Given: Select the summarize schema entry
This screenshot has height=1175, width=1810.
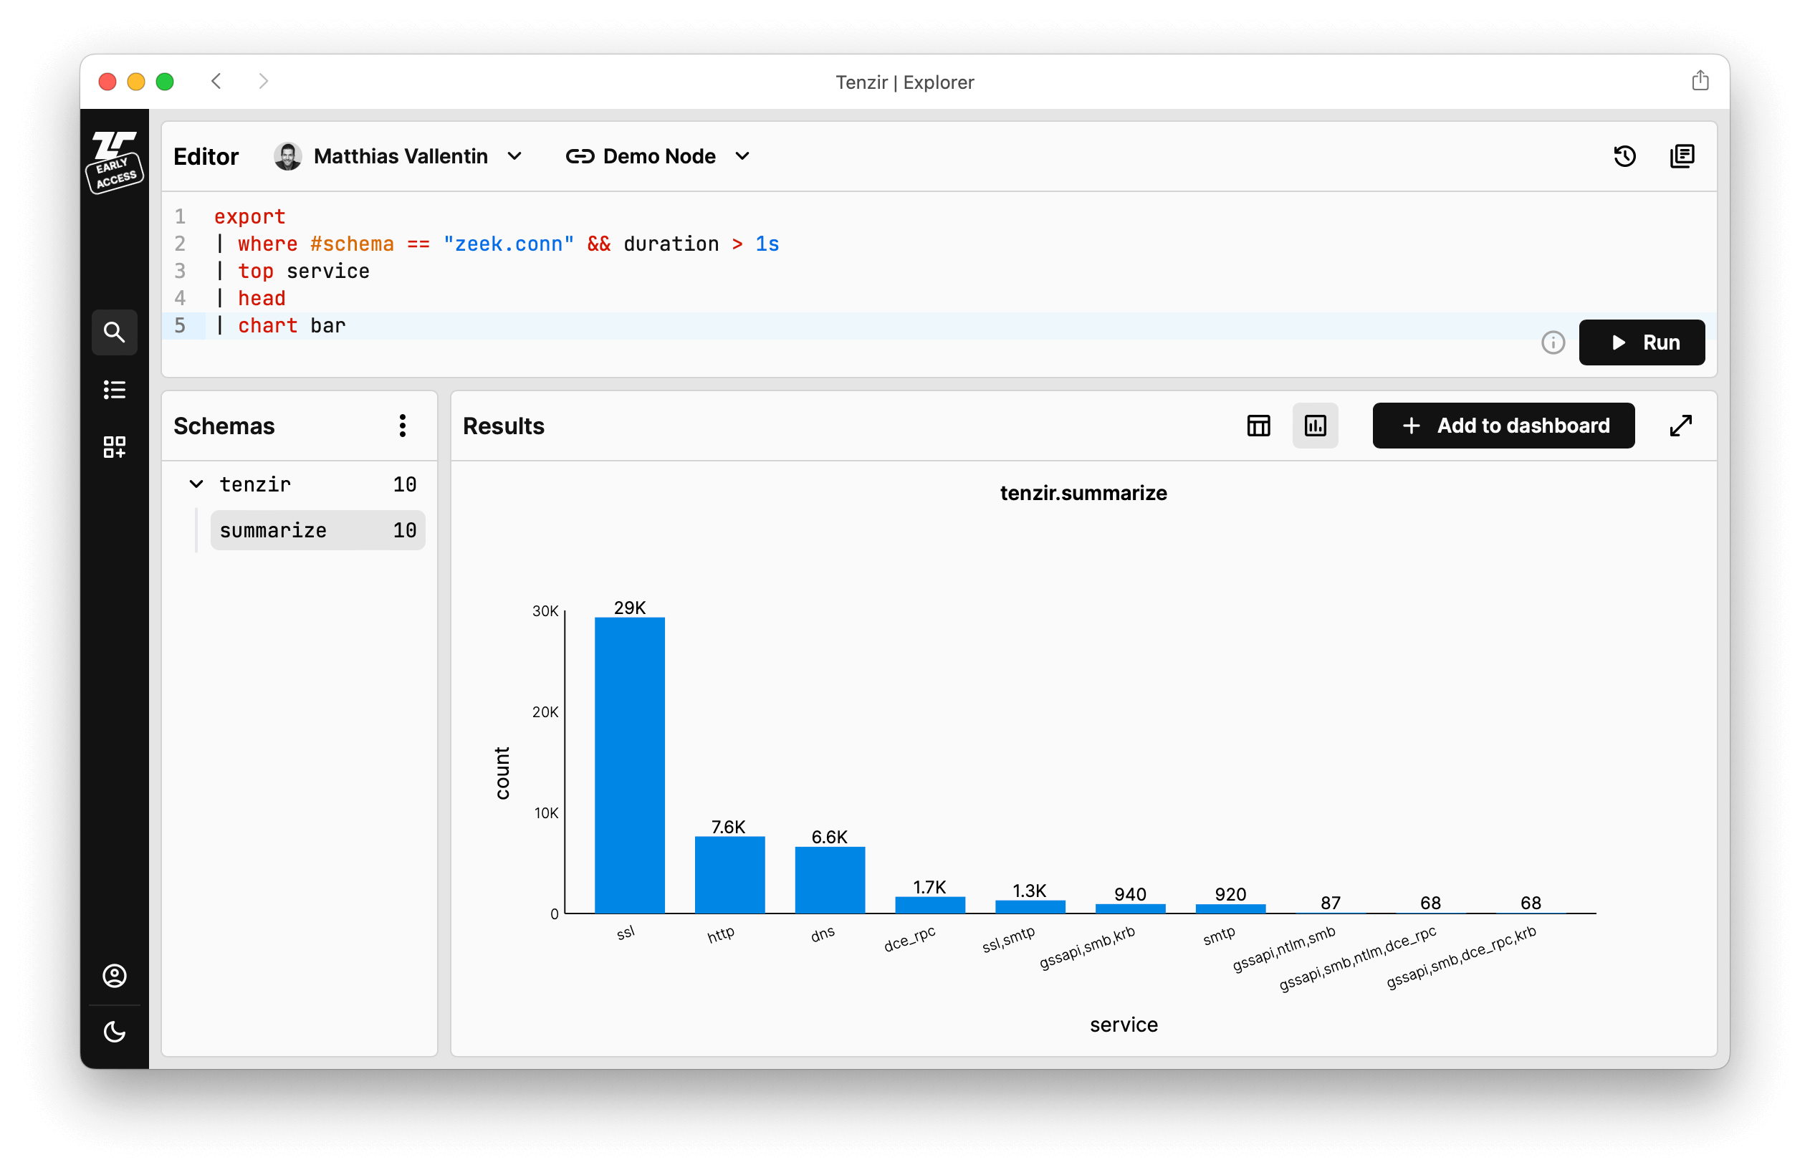Looking at the screenshot, I should 317,530.
